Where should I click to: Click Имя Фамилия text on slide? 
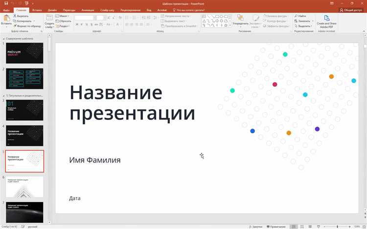pyautogui.click(x=95, y=160)
